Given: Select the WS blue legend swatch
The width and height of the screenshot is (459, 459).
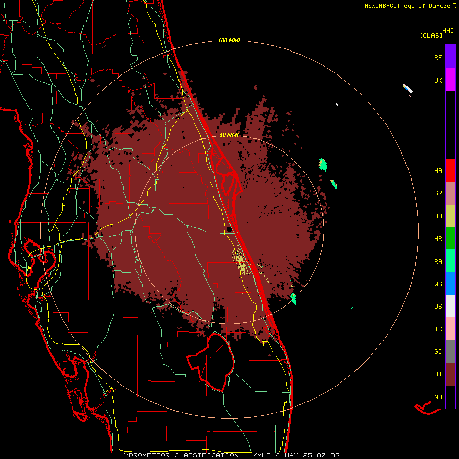Looking at the screenshot, I should coord(450,284).
